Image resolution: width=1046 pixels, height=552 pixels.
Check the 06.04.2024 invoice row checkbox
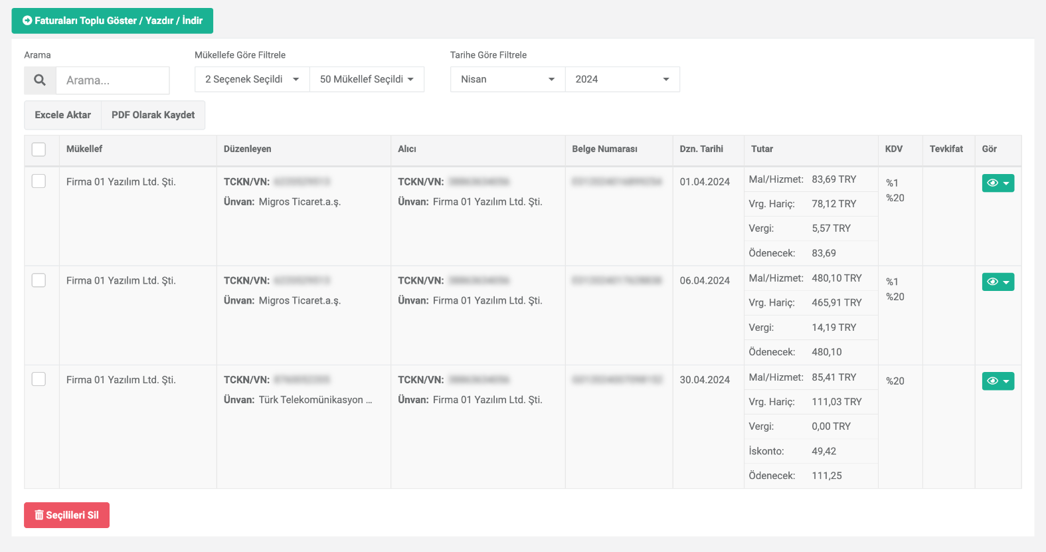point(39,280)
